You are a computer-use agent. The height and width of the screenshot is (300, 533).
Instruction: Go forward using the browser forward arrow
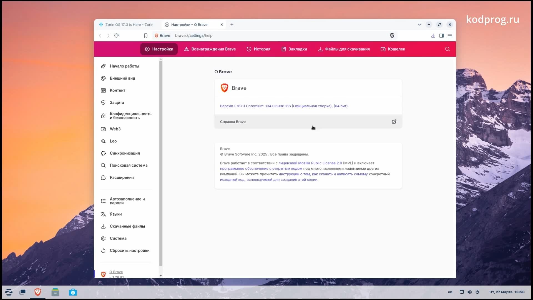coord(108,36)
